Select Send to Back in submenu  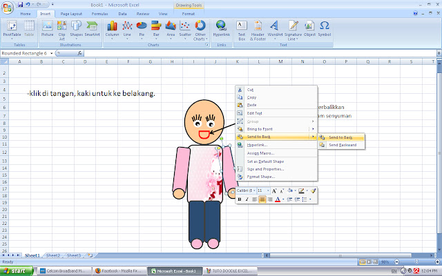[x=341, y=137]
